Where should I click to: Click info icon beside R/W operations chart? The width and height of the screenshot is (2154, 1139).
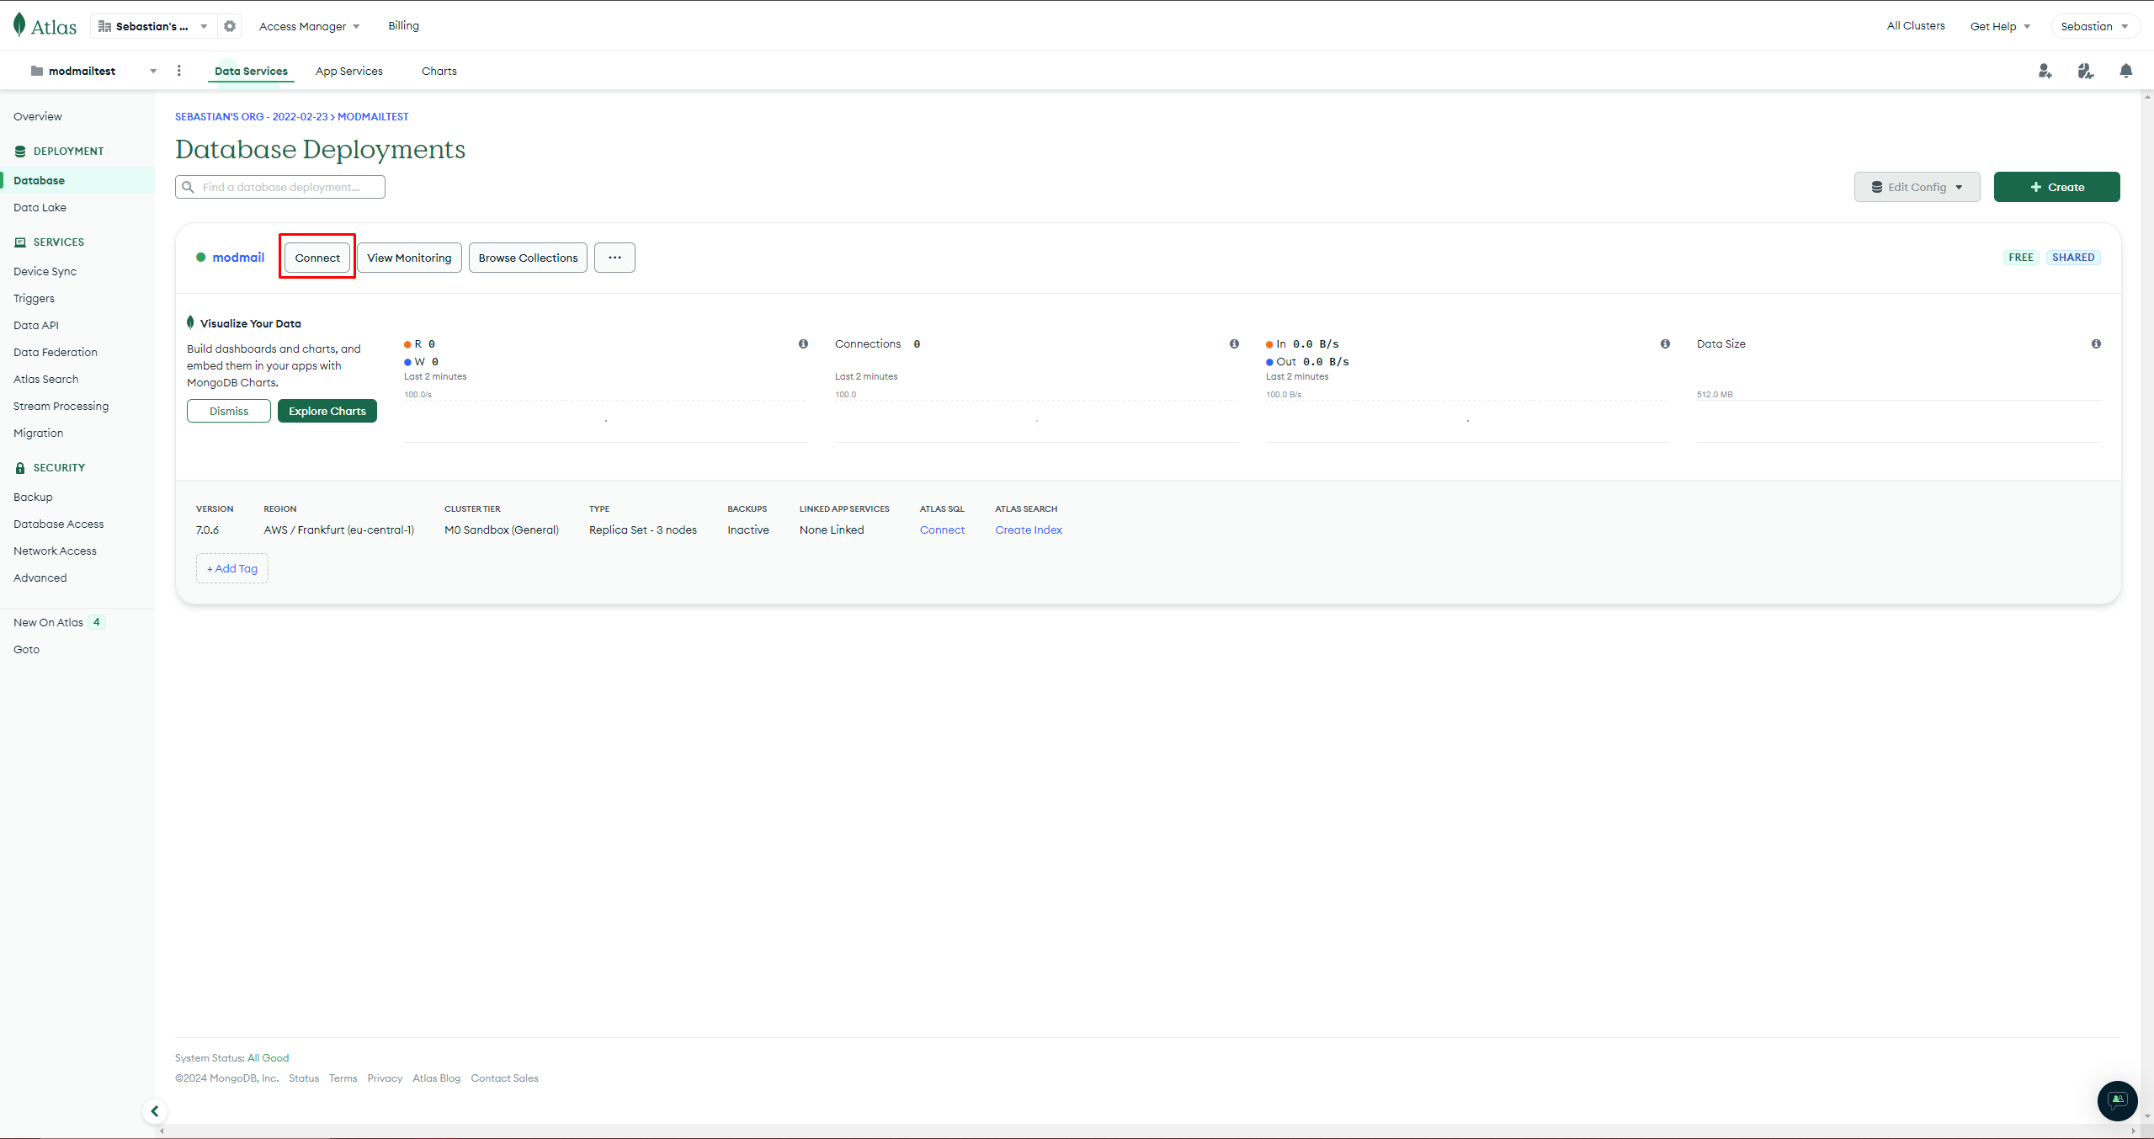[803, 343]
